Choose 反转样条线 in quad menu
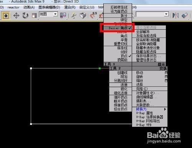This screenshot has width=192, height=148. click(119, 7)
